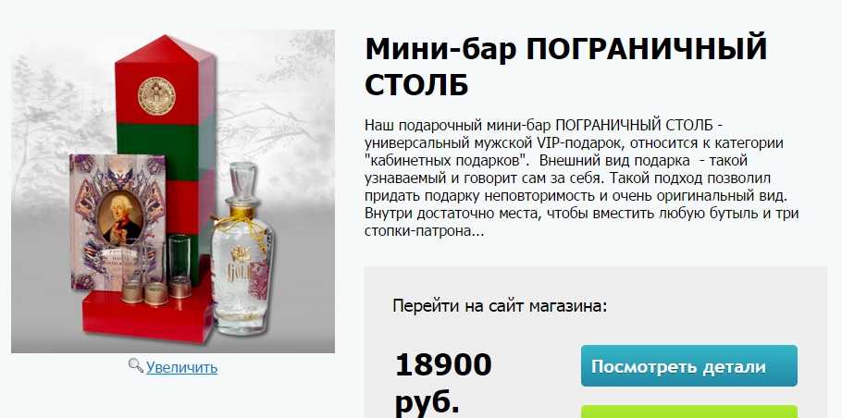The height and width of the screenshot is (418, 842).
Task: Click the red base of the mini-bar
Action: coord(147,316)
